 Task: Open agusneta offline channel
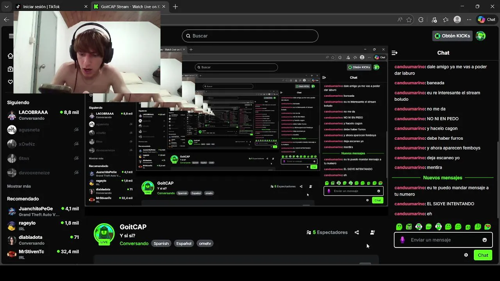coord(43,130)
